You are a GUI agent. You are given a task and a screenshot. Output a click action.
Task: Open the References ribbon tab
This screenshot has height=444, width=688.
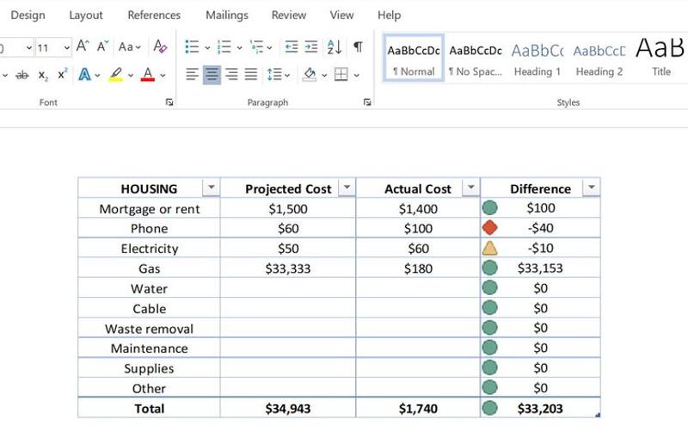point(154,15)
